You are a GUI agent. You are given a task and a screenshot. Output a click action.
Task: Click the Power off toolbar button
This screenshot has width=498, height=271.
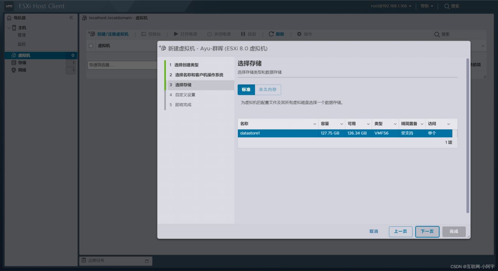coord(219,34)
